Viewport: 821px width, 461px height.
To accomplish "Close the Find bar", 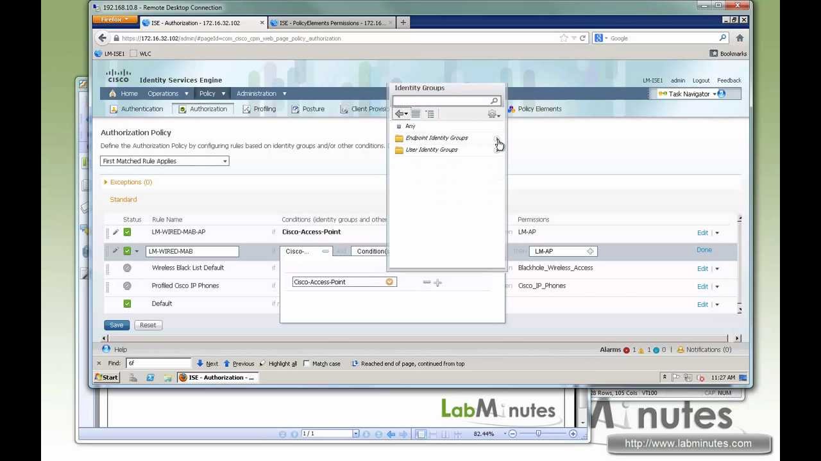I will pyautogui.click(x=99, y=364).
